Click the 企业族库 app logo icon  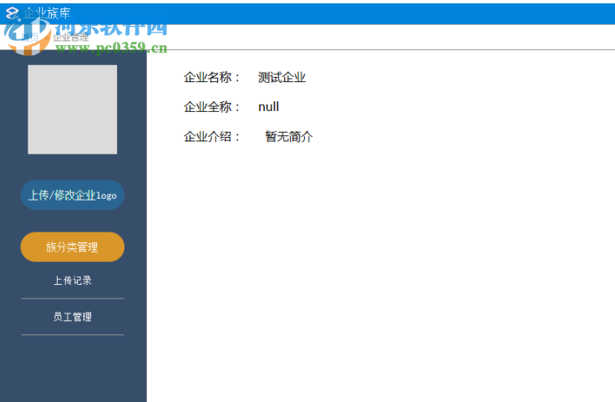tap(13, 13)
